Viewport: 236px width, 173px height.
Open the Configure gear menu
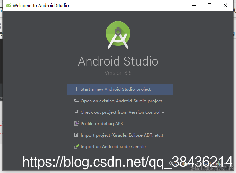point(183,163)
